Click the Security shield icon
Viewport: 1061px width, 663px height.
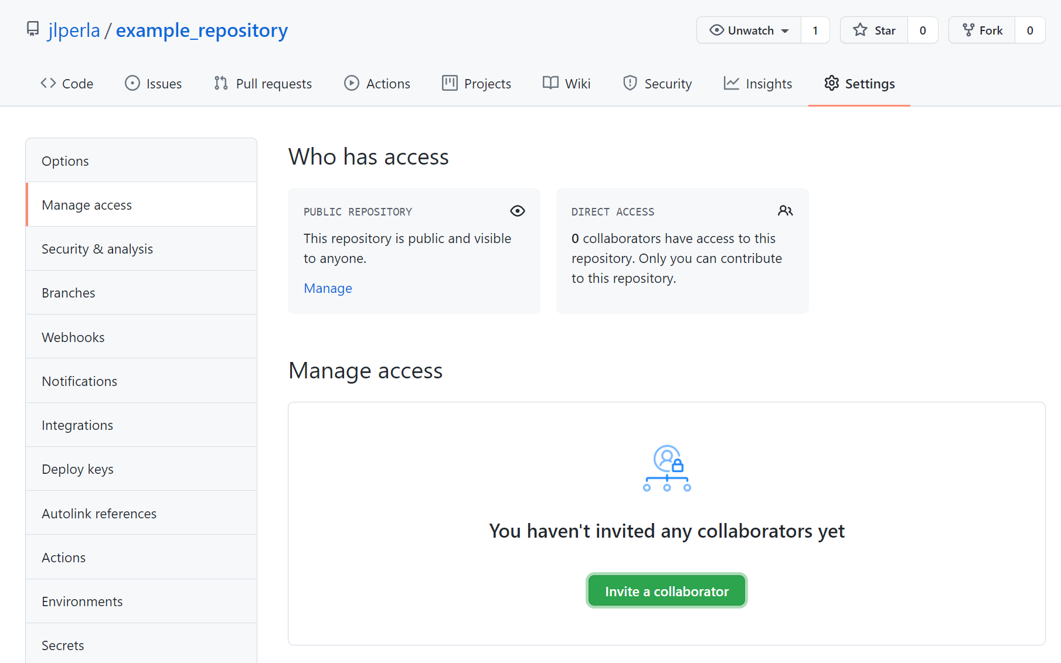click(x=630, y=83)
